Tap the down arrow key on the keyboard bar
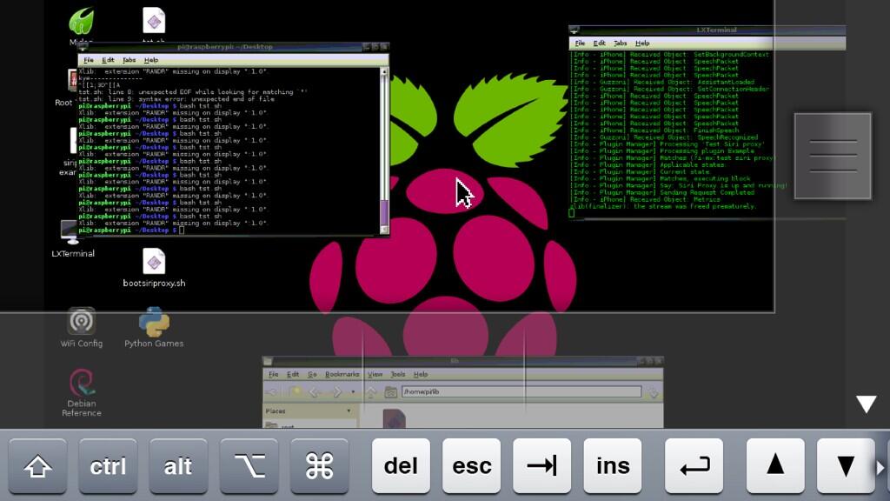 846,466
